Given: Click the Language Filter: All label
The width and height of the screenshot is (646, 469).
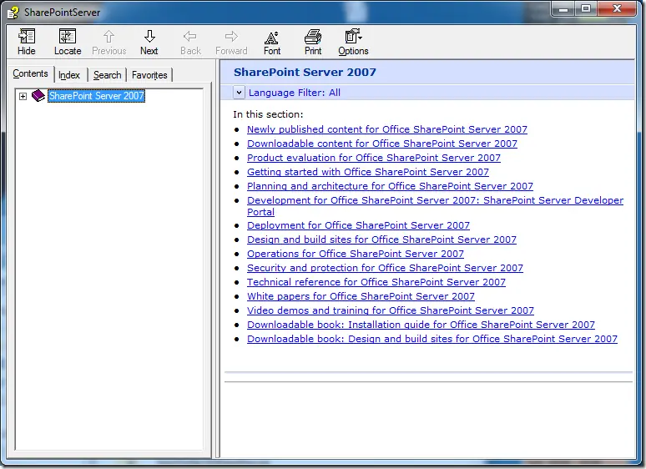Looking at the screenshot, I should 294,93.
